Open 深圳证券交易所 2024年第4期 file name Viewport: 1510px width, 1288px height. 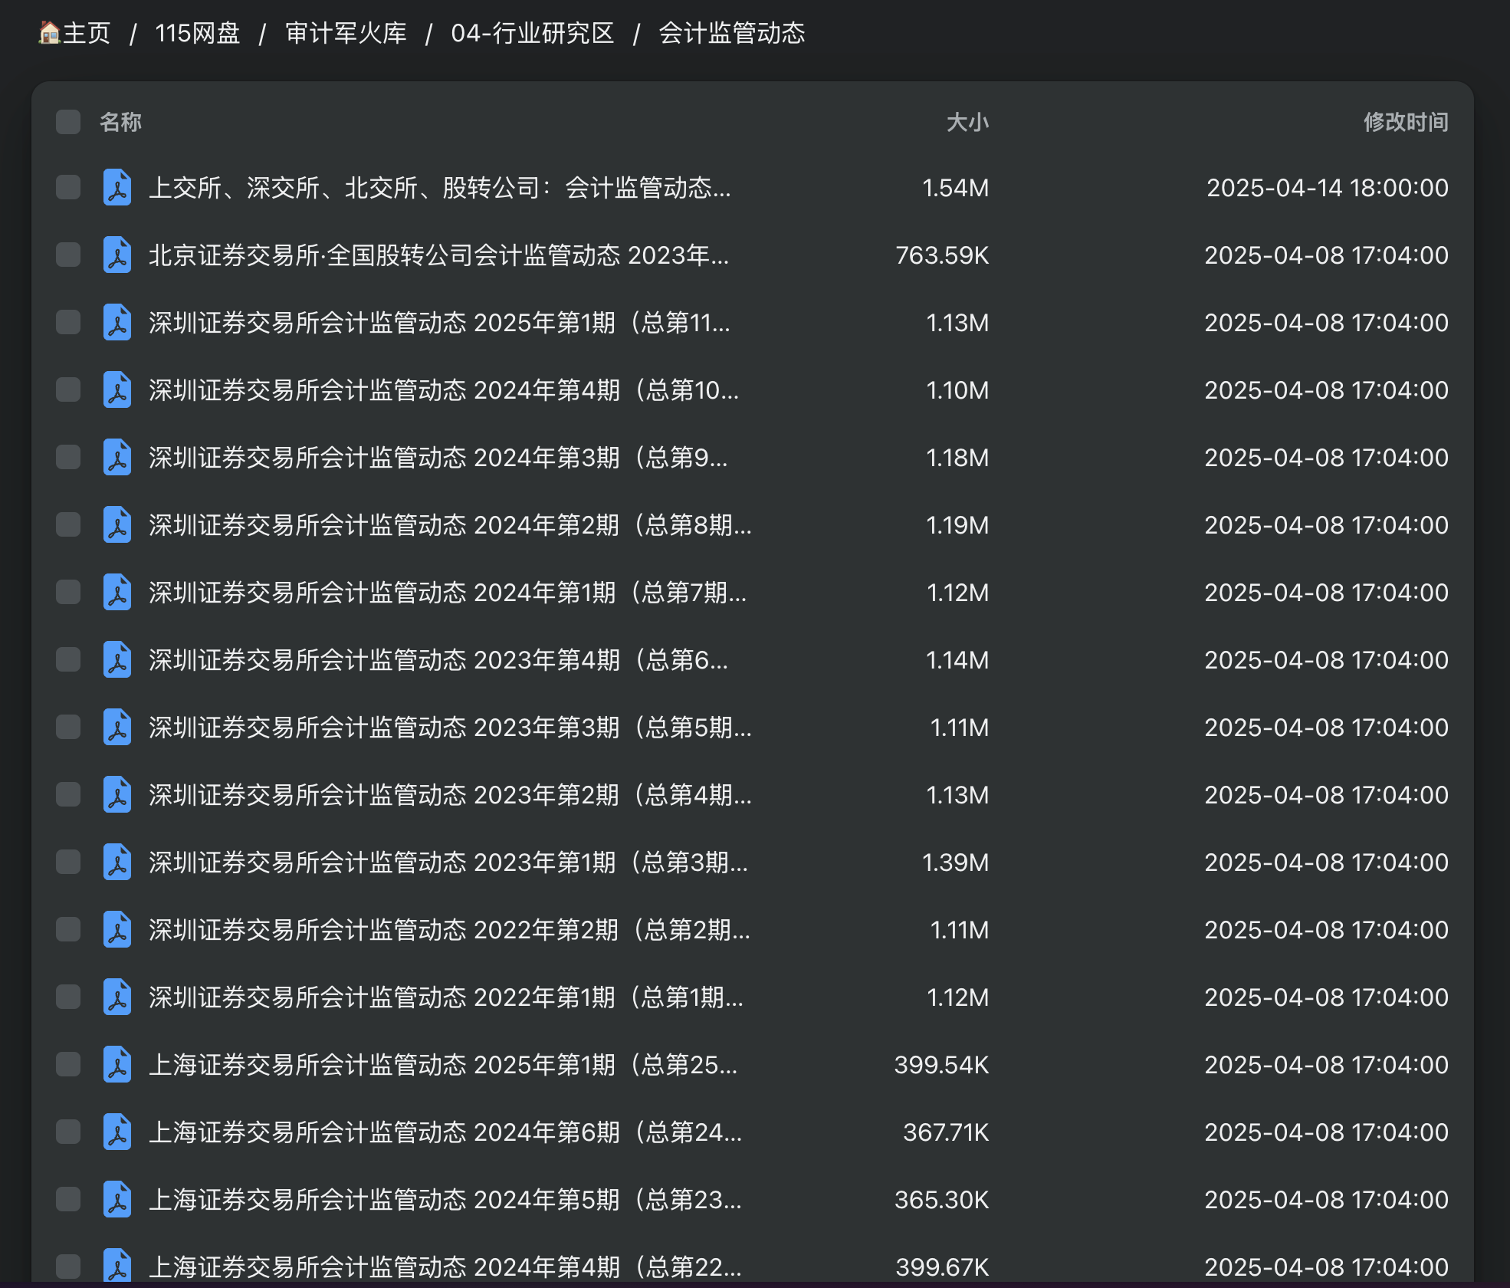[x=444, y=390]
